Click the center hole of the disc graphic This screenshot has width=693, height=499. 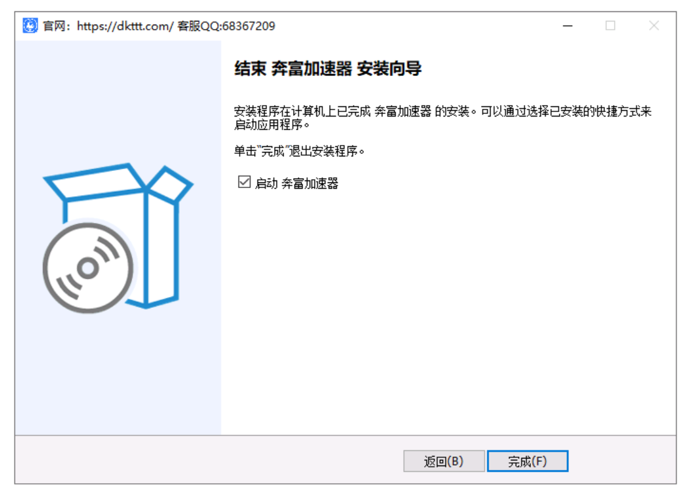click(87, 268)
